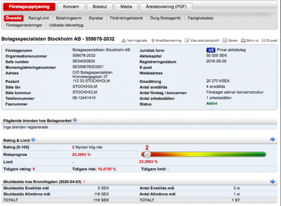Click Aktiekapital value 50 000 SEK
The image size is (281, 206).
click(217, 56)
